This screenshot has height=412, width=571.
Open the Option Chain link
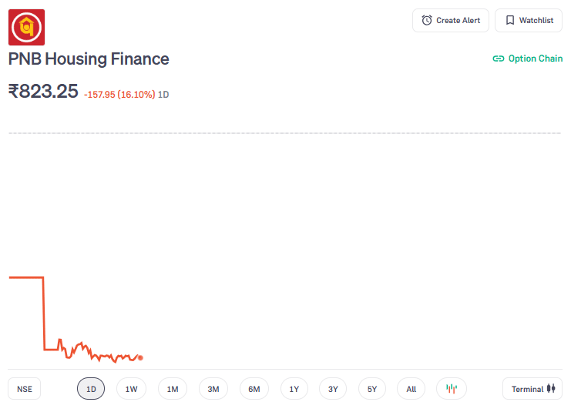click(x=528, y=59)
